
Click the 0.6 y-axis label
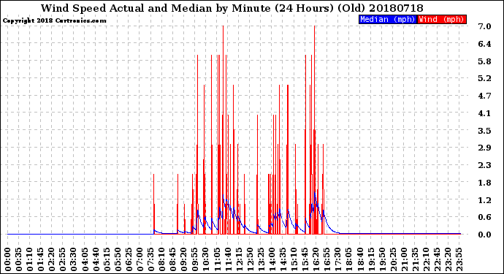point(484,217)
